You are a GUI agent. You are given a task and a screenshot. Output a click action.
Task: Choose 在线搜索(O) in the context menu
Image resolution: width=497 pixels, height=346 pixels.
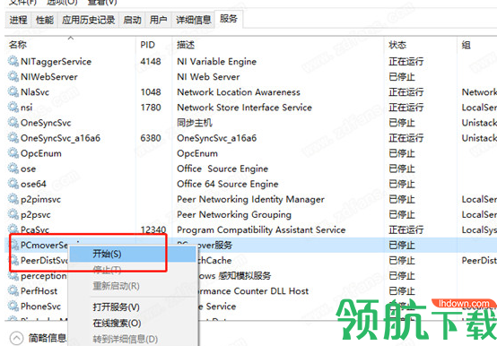click(133, 324)
